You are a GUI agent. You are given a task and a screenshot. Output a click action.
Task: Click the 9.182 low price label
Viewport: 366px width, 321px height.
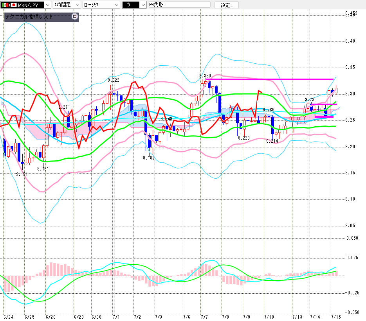pos(149,158)
